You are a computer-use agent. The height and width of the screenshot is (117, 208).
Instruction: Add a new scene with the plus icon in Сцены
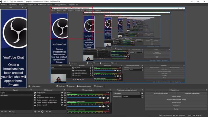click(x=2, y=111)
